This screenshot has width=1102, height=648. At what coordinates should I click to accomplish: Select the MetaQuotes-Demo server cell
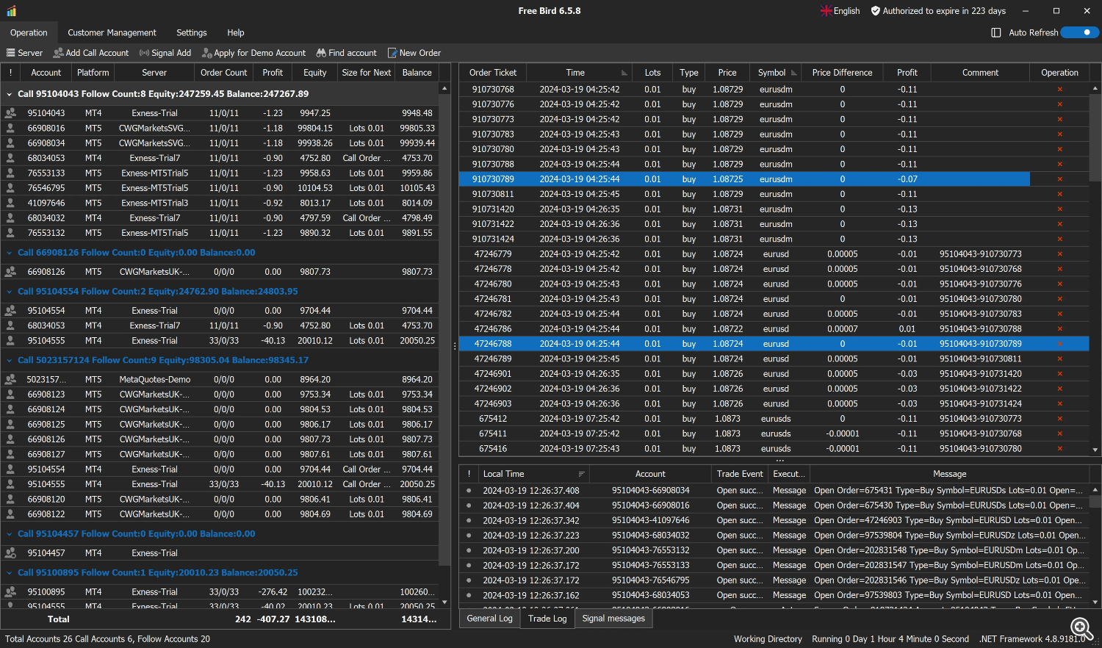(x=154, y=380)
